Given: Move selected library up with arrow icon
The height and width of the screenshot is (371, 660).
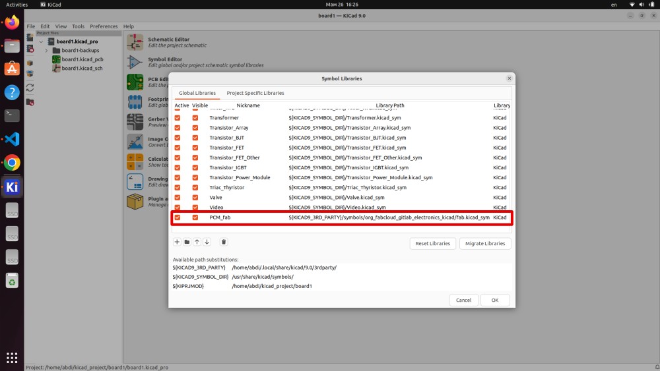Looking at the screenshot, I should [x=197, y=242].
